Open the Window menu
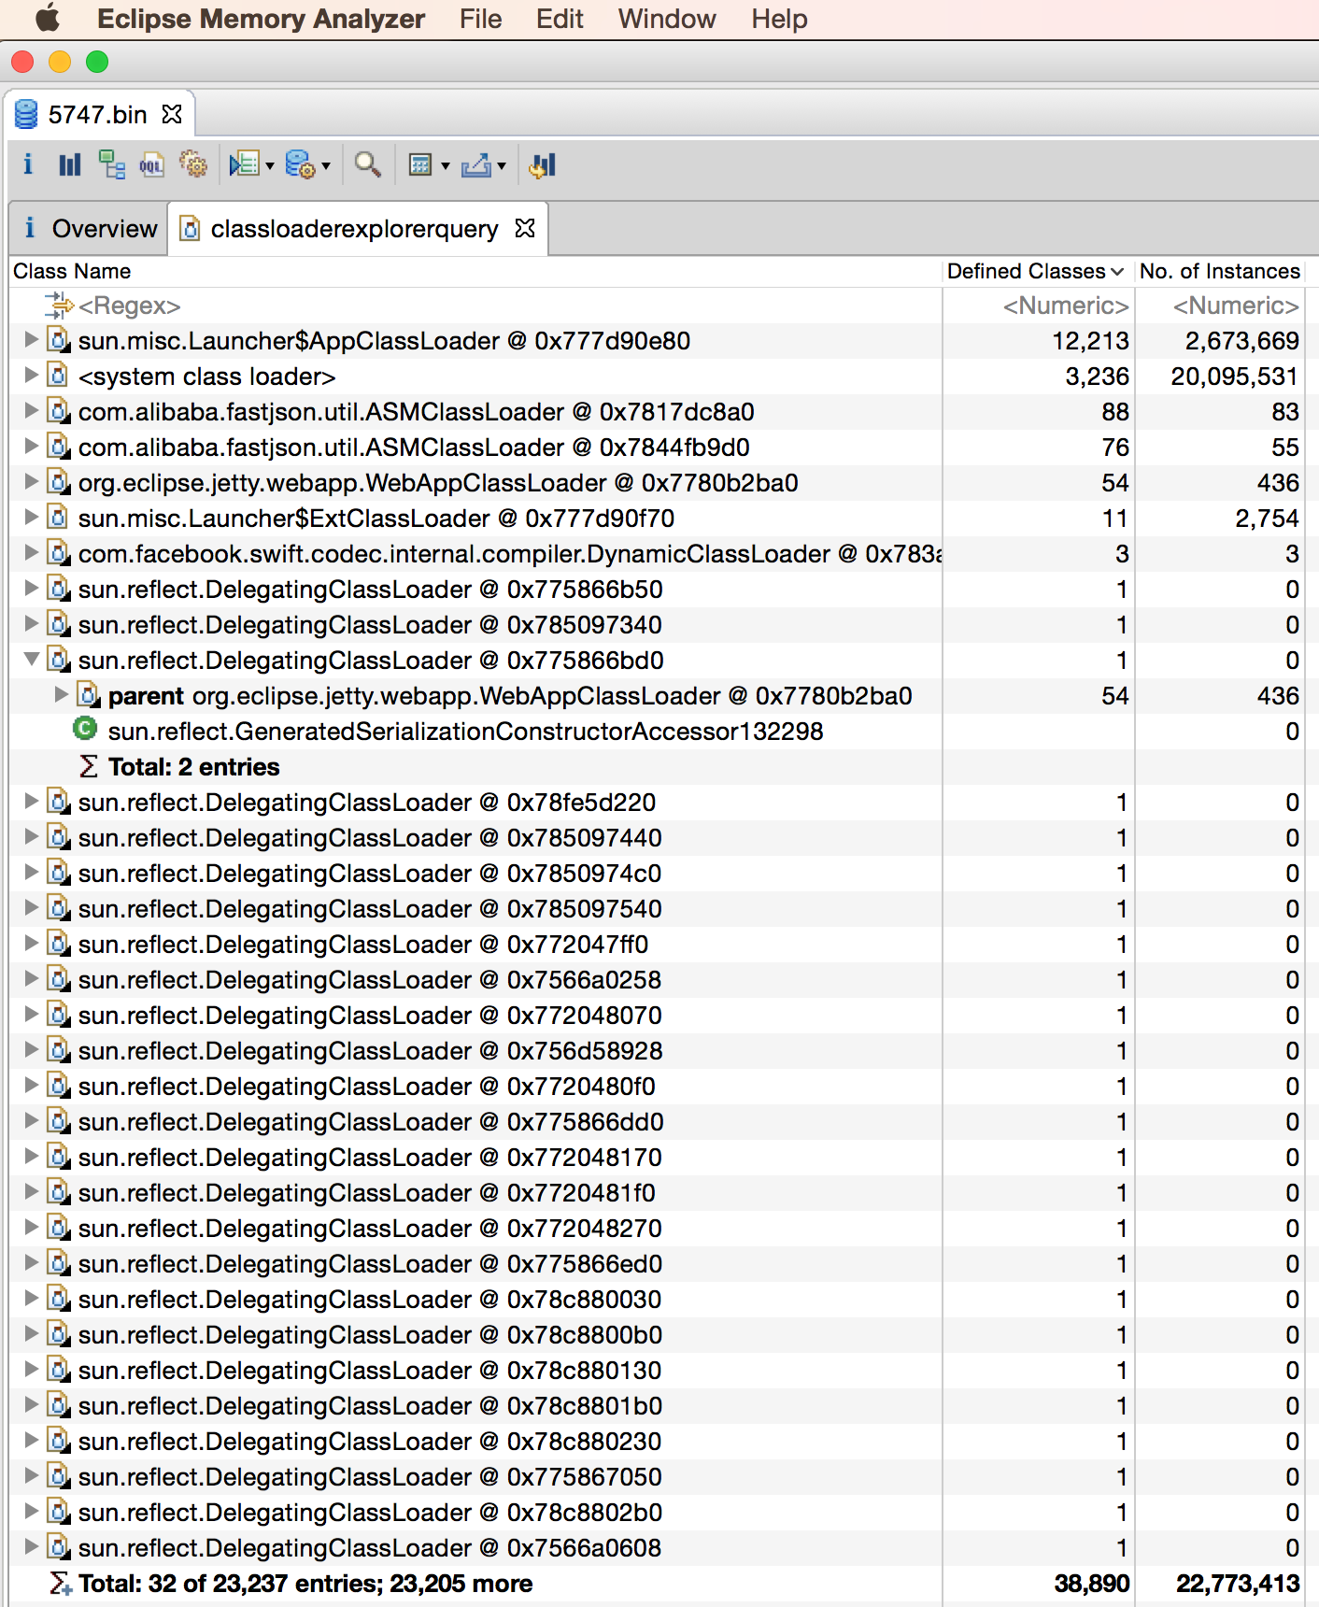 (667, 19)
